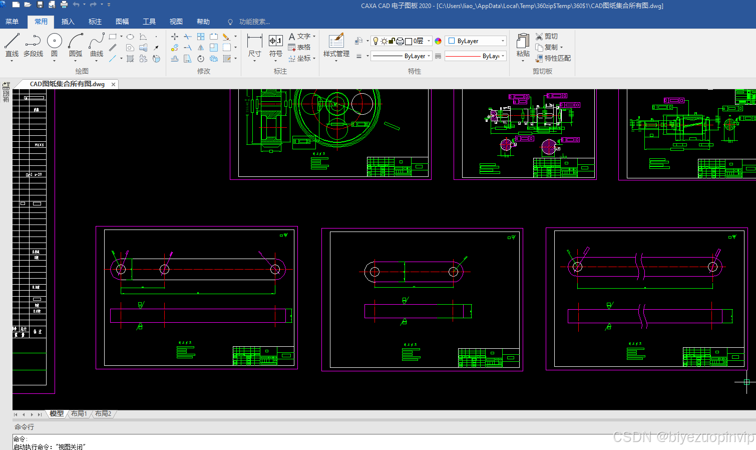This screenshot has width=756, height=450.
Task: Click the mirror modify tool
Action: click(x=201, y=48)
